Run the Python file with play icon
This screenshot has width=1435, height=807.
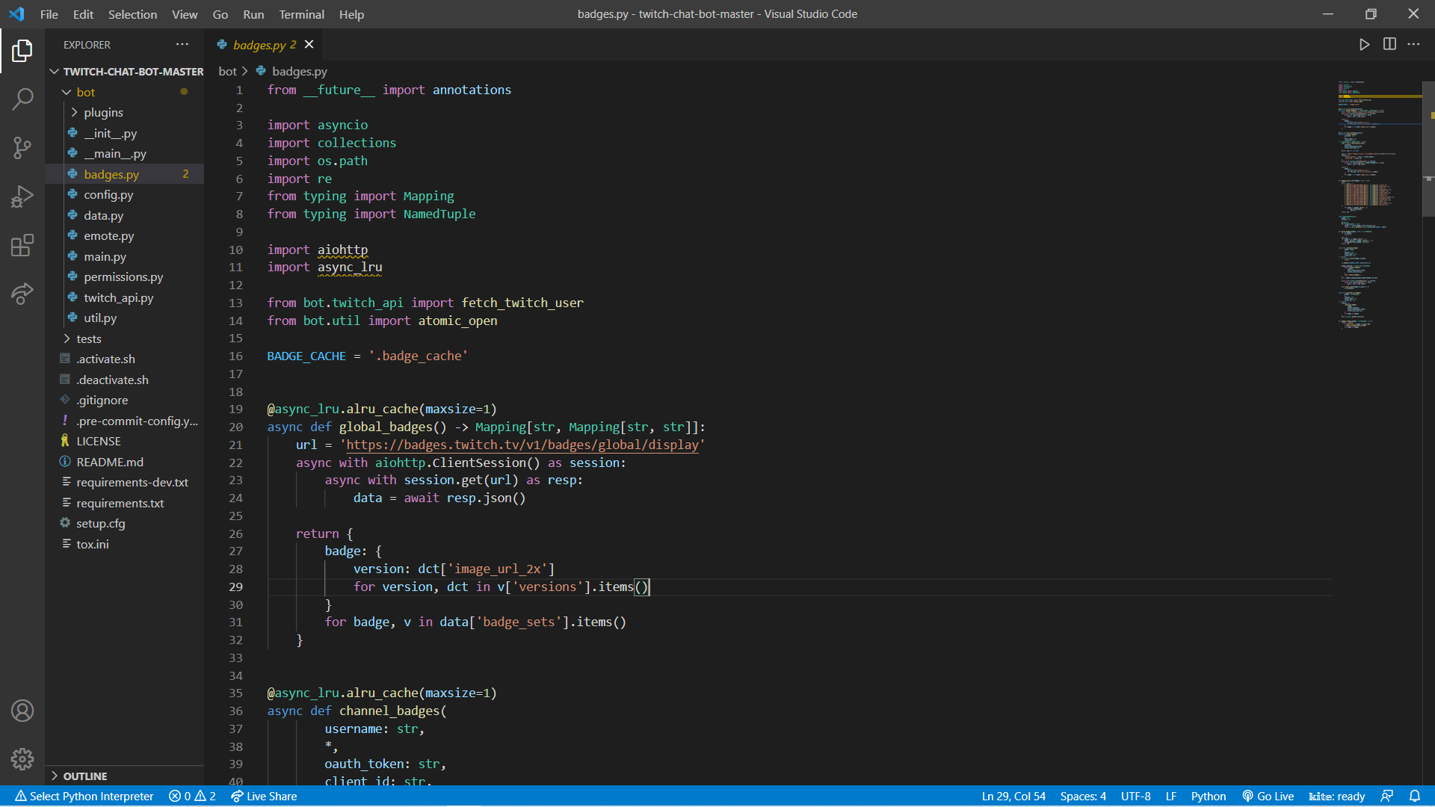coord(1364,45)
